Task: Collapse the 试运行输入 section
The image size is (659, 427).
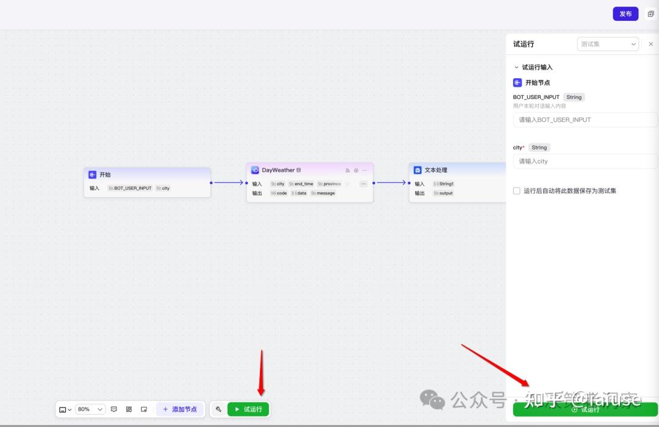Action: 517,67
